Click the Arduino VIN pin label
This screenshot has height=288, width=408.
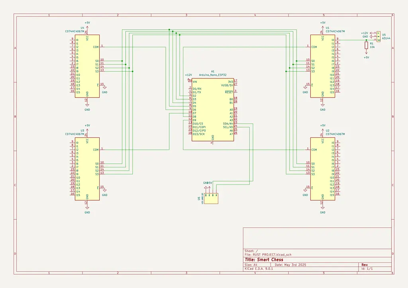click(x=195, y=82)
